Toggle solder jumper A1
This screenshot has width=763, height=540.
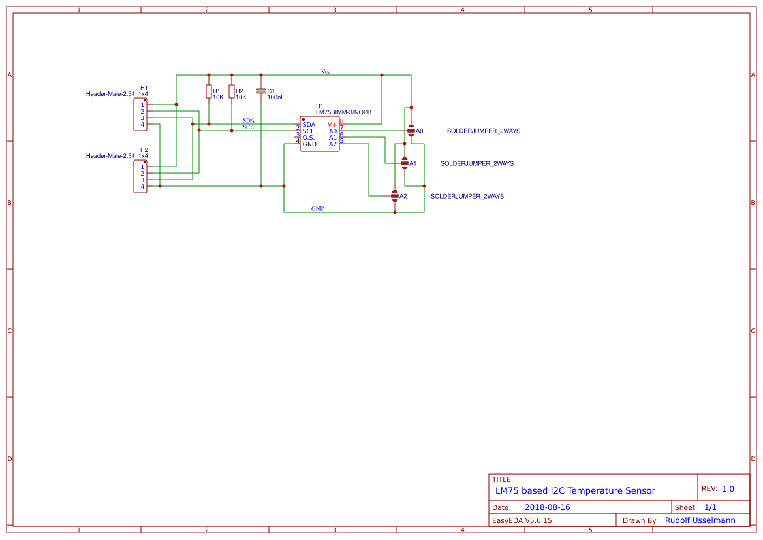405,163
